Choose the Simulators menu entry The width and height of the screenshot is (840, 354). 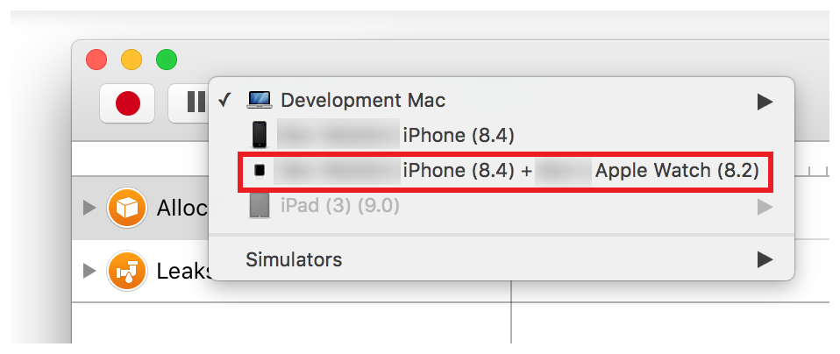pyautogui.click(x=295, y=259)
